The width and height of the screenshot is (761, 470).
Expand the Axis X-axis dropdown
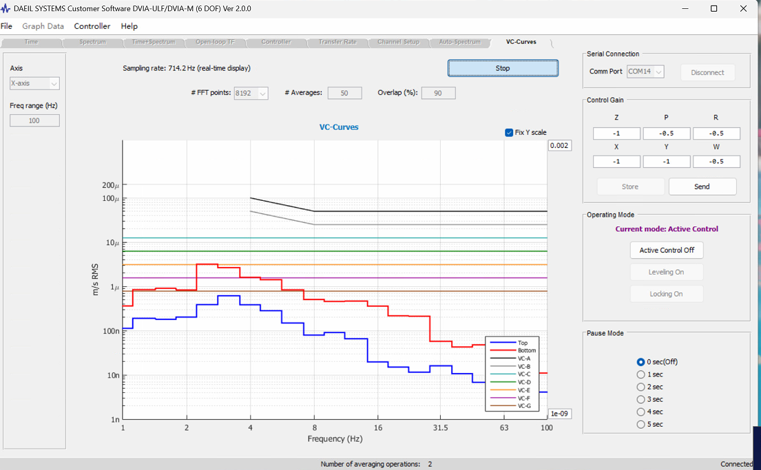coord(34,83)
